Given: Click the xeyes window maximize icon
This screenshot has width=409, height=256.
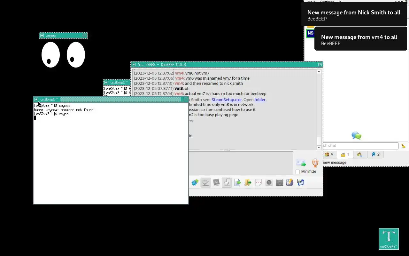Looking at the screenshot, I should [84, 36].
